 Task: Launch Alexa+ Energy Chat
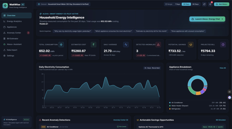click(x=207, y=19)
